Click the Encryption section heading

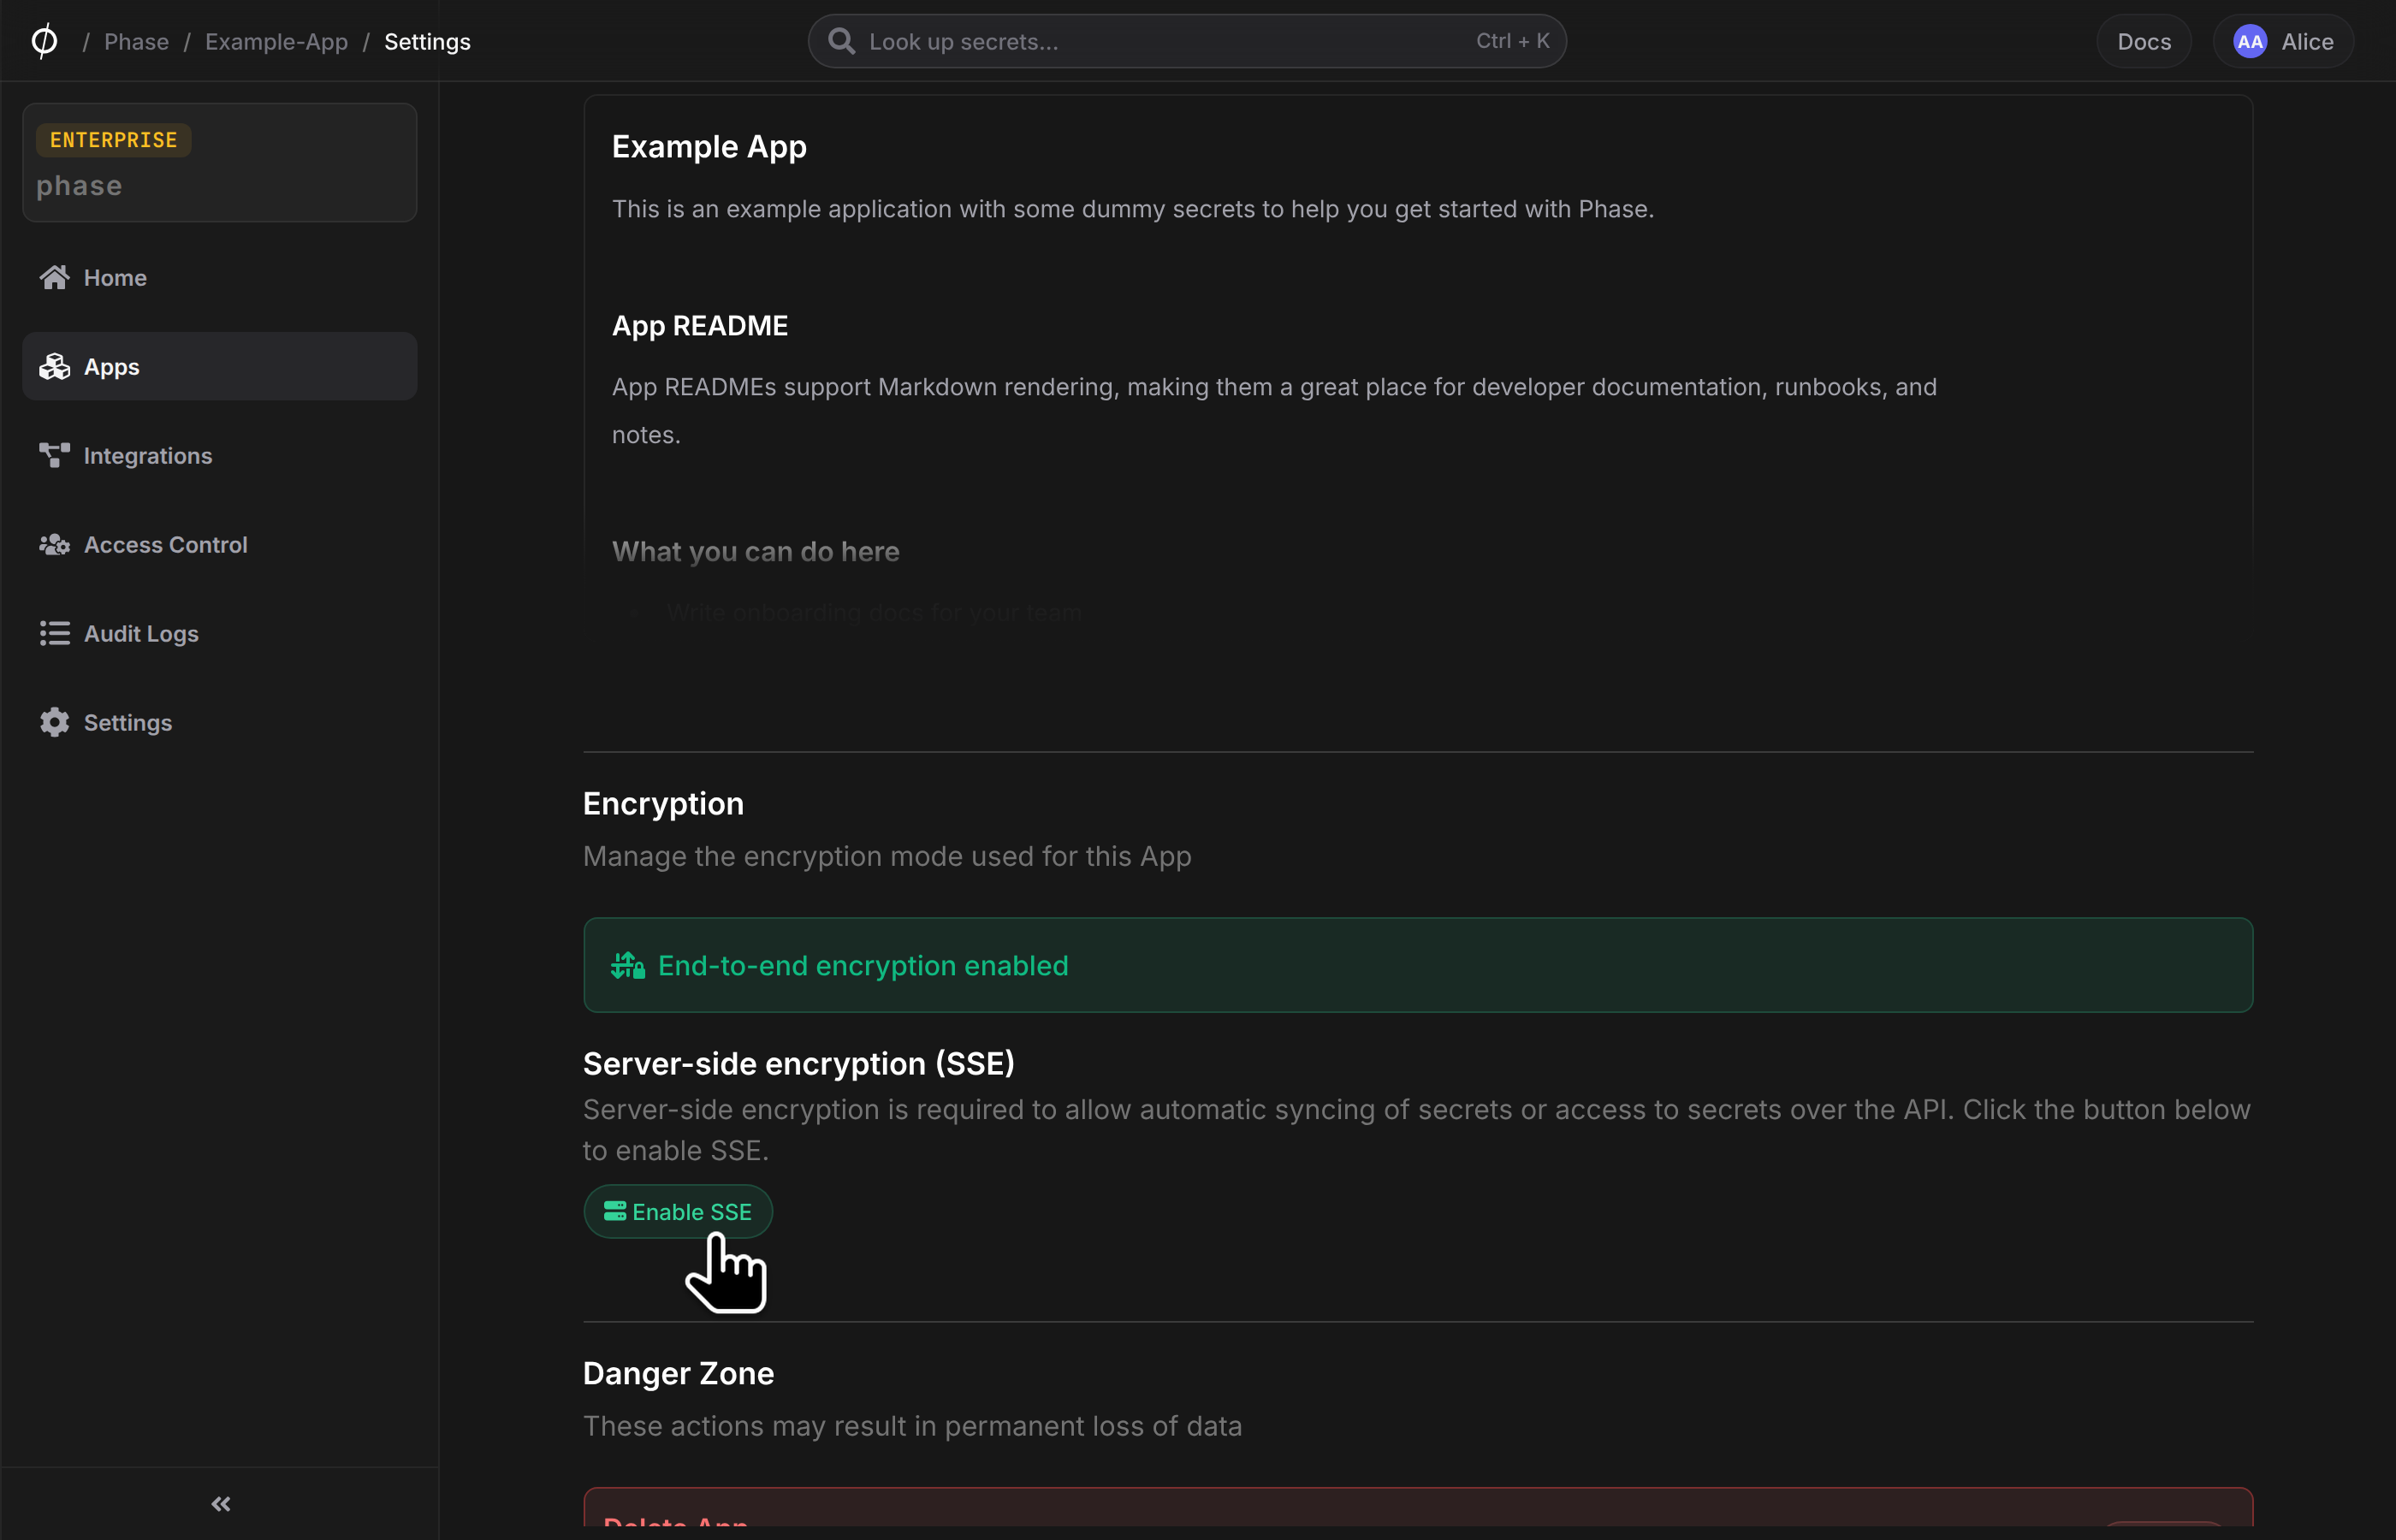(x=663, y=804)
